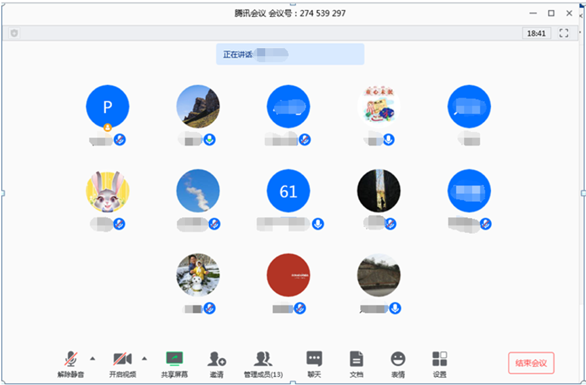The height and width of the screenshot is (385, 586).
Task: Select the participant avatar labeled P
Action: click(x=107, y=106)
